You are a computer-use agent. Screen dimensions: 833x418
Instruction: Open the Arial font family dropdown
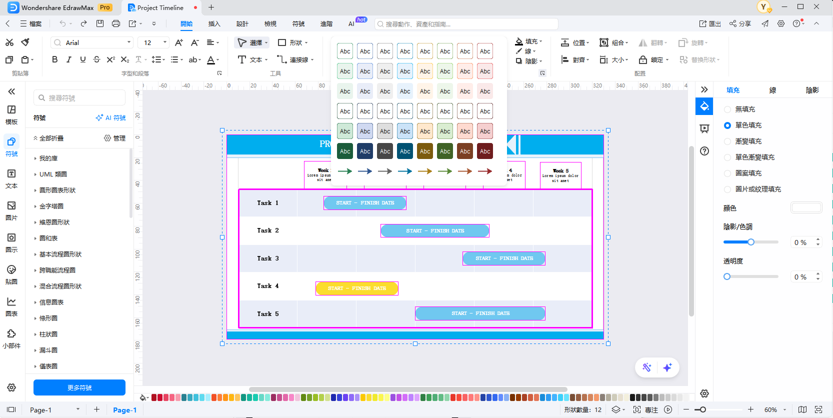(x=92, y=42)
